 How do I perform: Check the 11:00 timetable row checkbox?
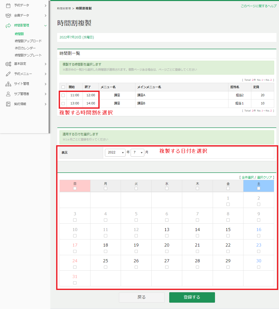[63, 95]
